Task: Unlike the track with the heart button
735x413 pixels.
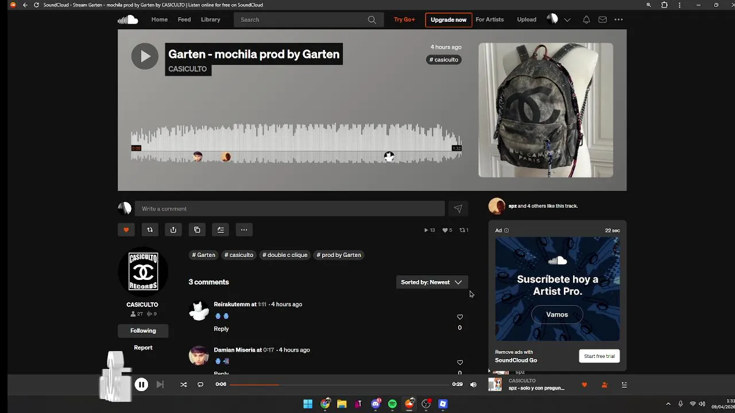Action: click(126, 230)
